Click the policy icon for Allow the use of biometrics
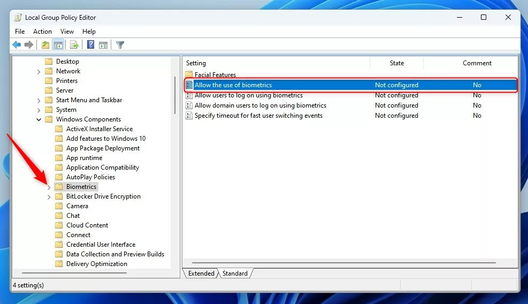 tap(189, 85)
